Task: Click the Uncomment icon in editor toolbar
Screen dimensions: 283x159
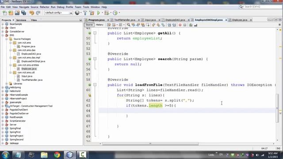Action: 195,25
